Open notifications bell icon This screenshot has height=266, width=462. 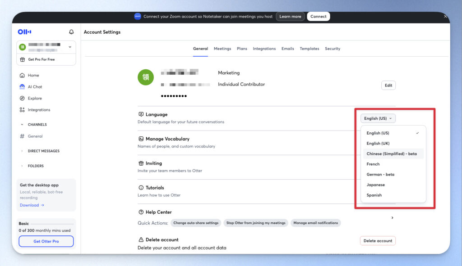click(x=71, y=32)
